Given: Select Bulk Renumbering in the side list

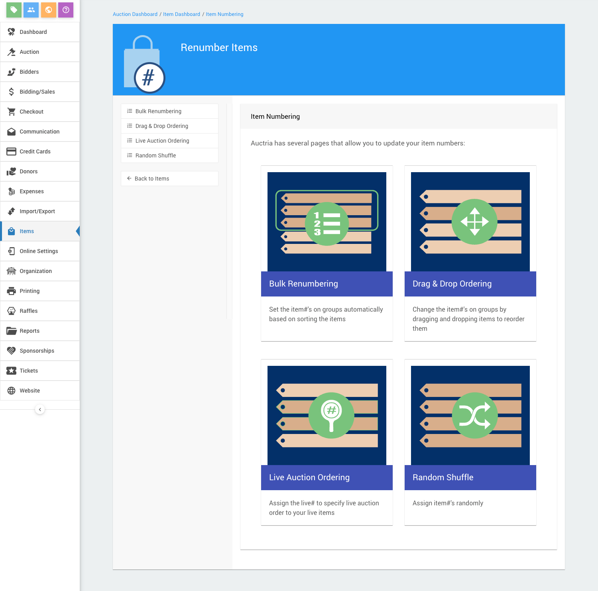Looking at the screenshot, I should 158,111.
